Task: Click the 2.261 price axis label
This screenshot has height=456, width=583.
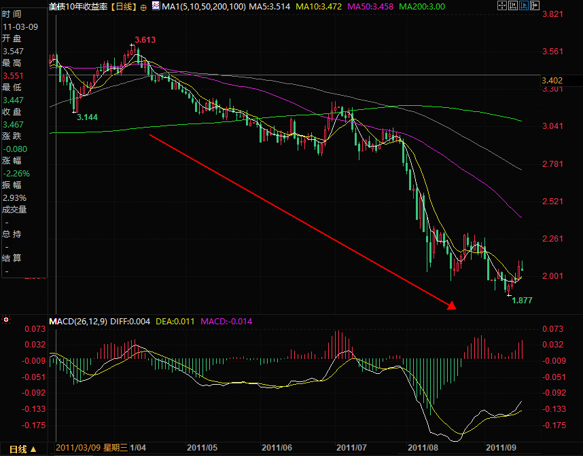Action: (x=553, y=238)
